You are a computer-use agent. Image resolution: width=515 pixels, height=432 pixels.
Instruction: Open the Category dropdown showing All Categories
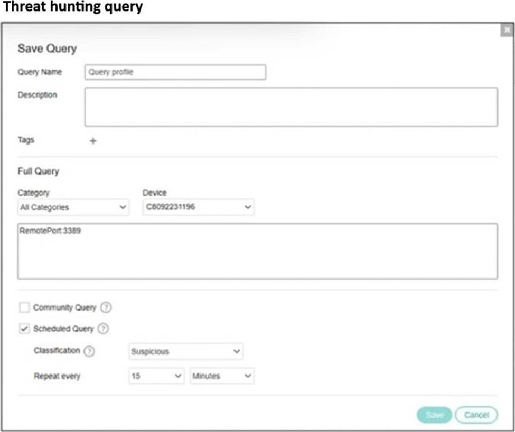coord(73,207)
